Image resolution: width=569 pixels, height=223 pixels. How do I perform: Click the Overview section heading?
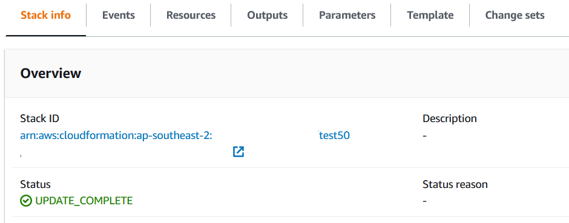(51, 73)
